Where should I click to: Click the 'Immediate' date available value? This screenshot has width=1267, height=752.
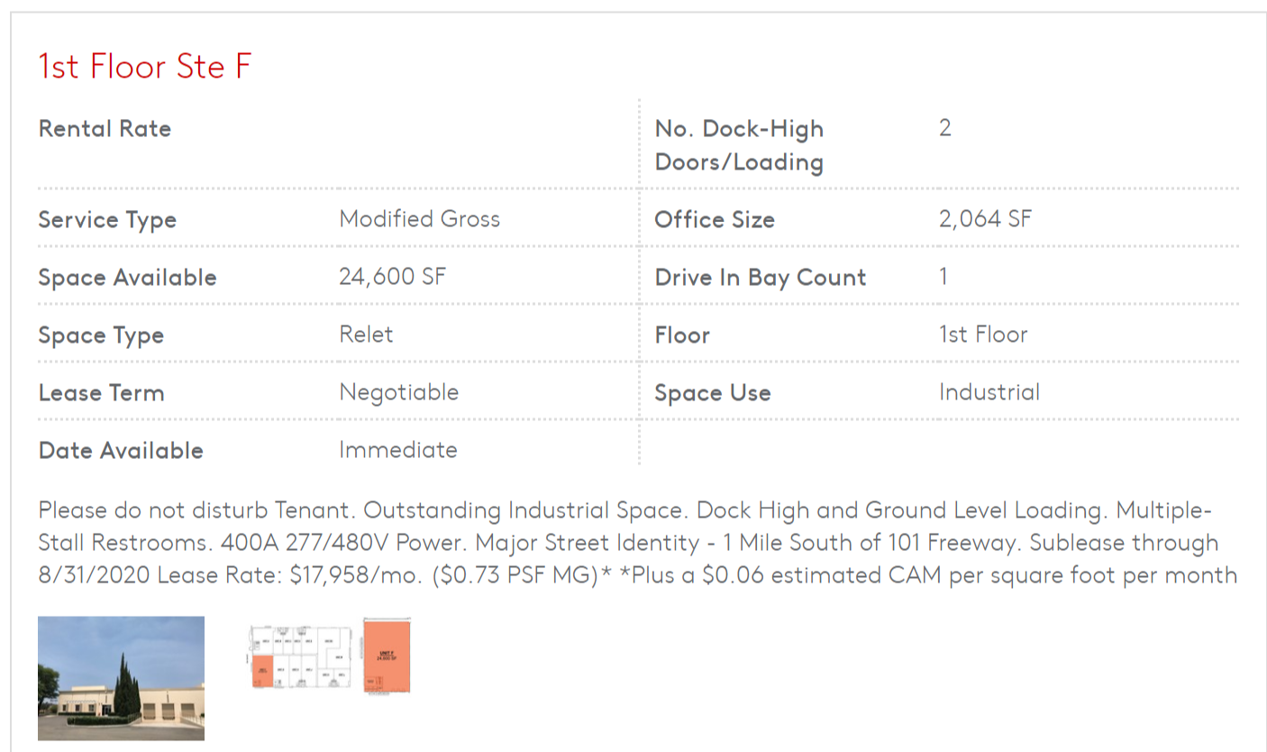[x=397, y=450]
